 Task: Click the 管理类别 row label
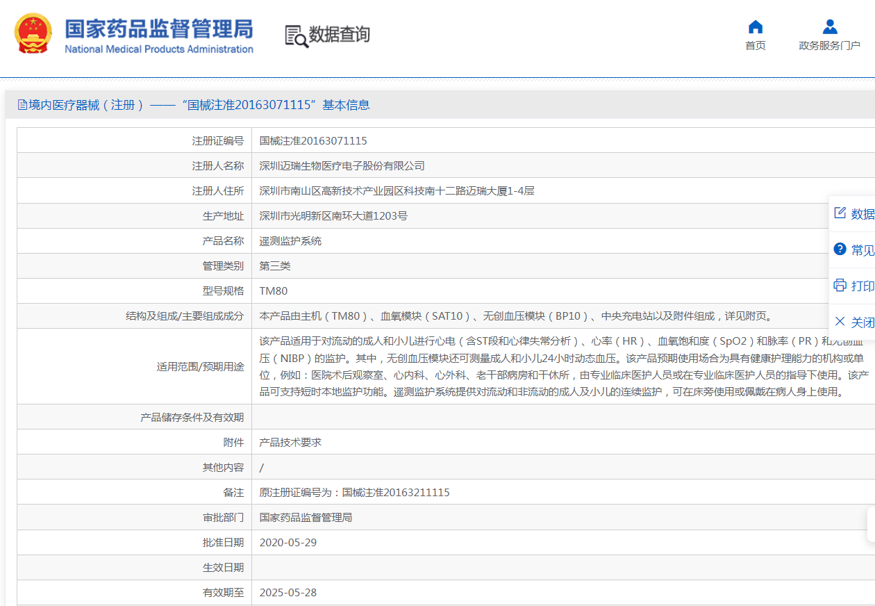click(x=223, y=265)
